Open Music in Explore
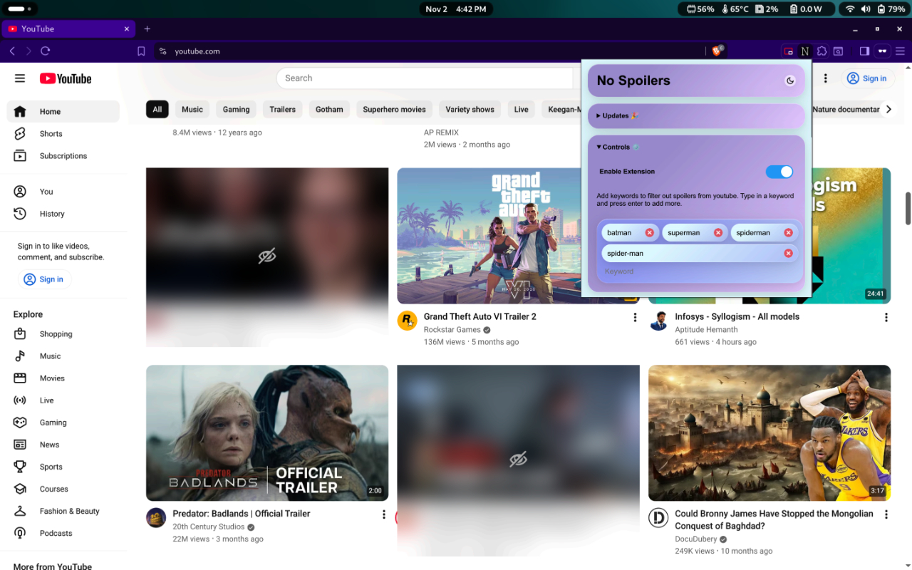Screen dimensions: 912x570 click(63, 356)
